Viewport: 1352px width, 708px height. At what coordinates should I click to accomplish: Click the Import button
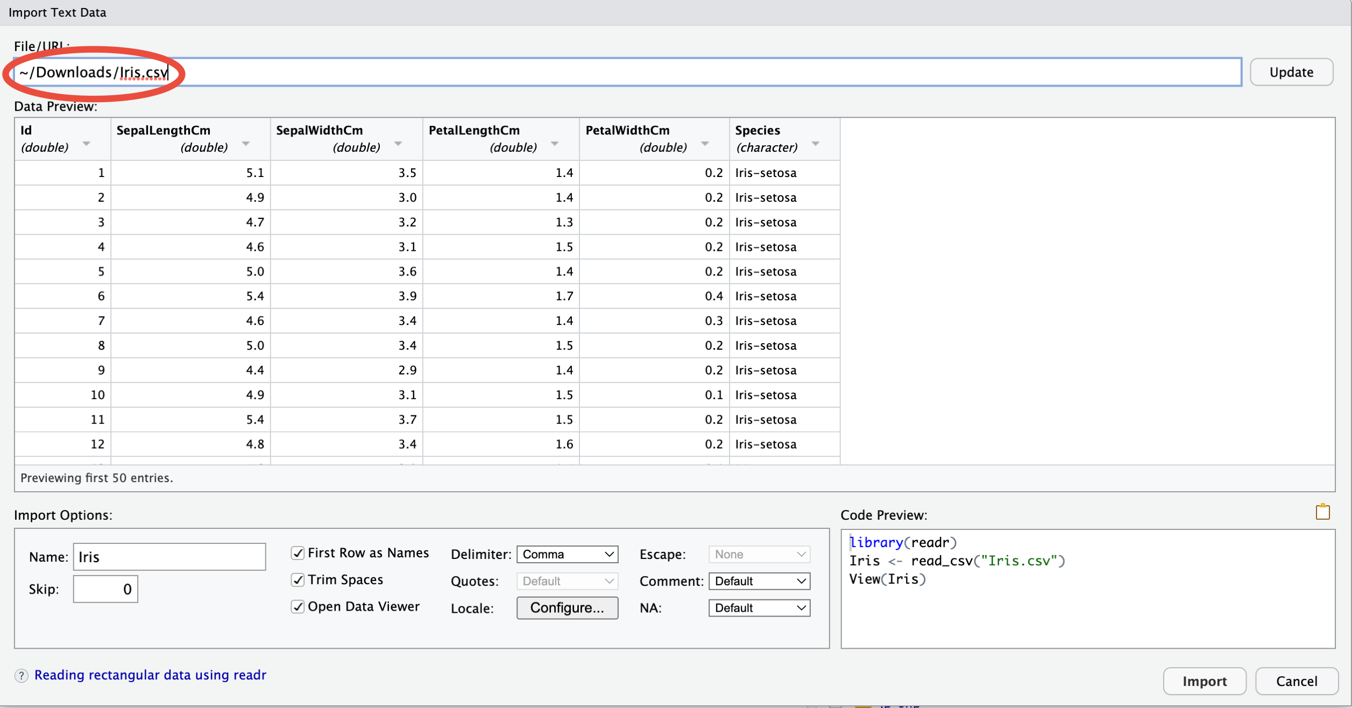(x=1205, y=682)
